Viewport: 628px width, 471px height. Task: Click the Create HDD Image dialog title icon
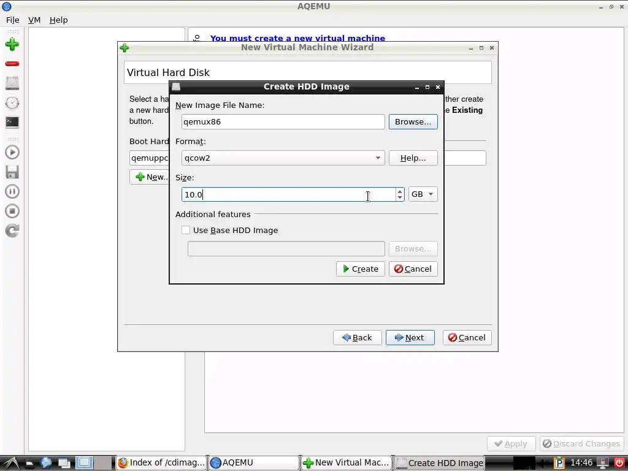176,86
